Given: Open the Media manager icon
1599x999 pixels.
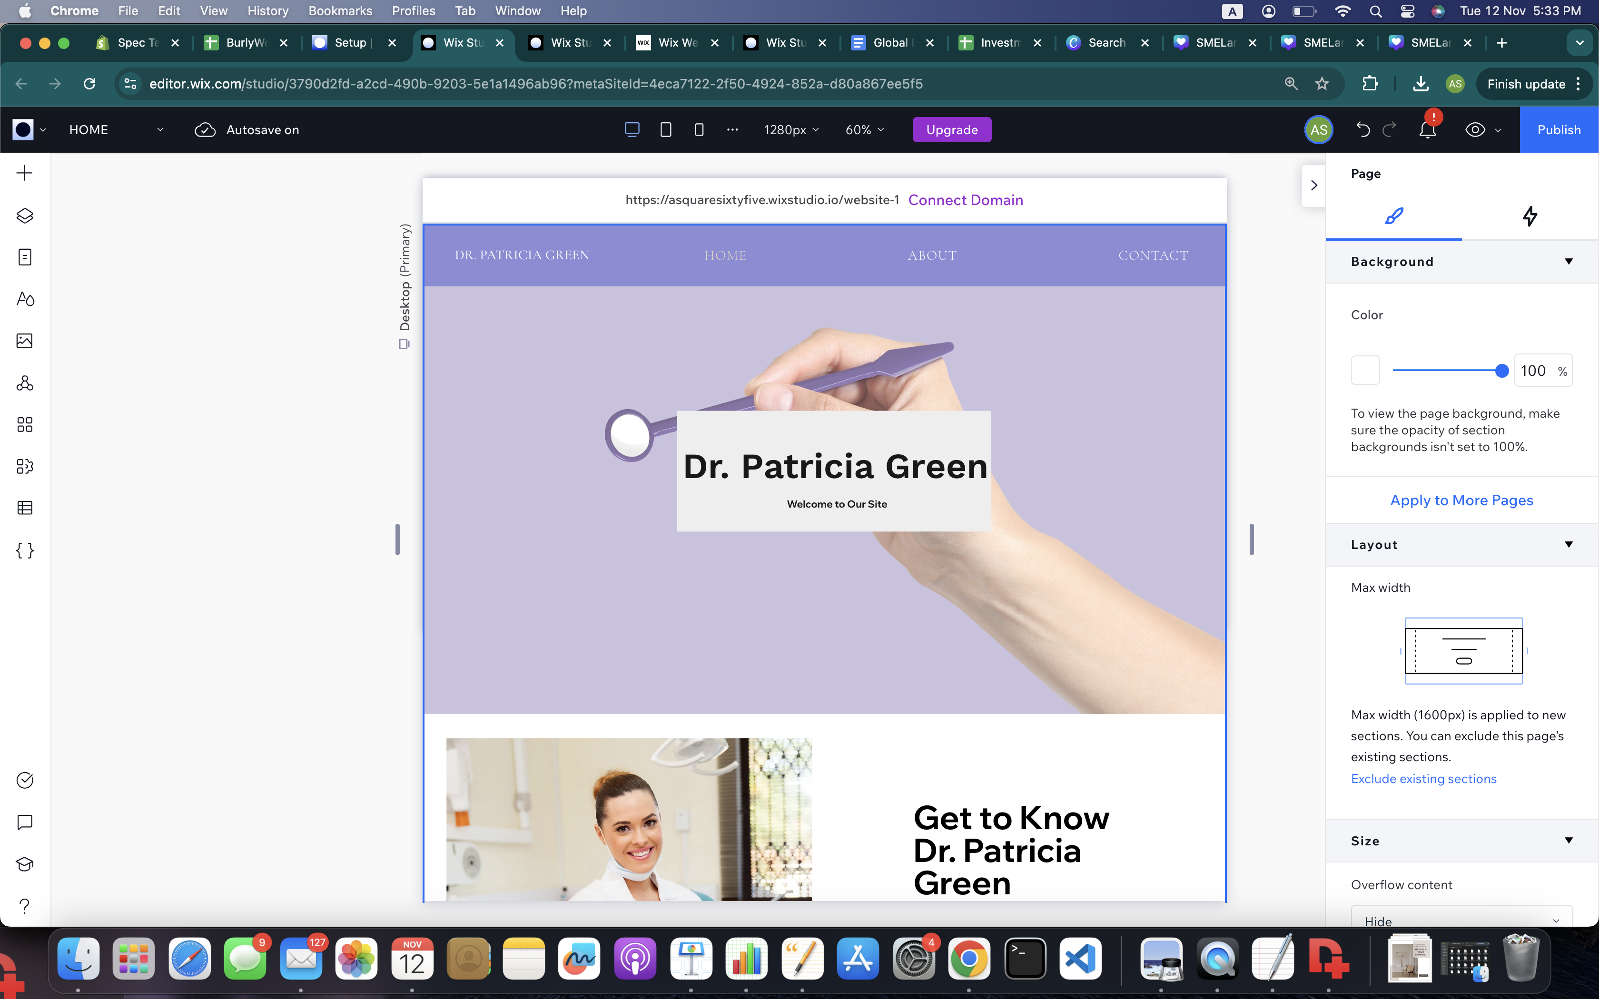Looking at the screenshot, I should [24, 341].
